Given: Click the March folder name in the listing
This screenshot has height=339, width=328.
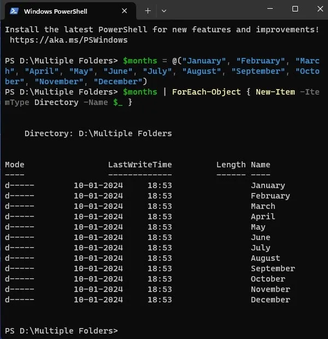Looking at the screenshot, I should [263, 206].
